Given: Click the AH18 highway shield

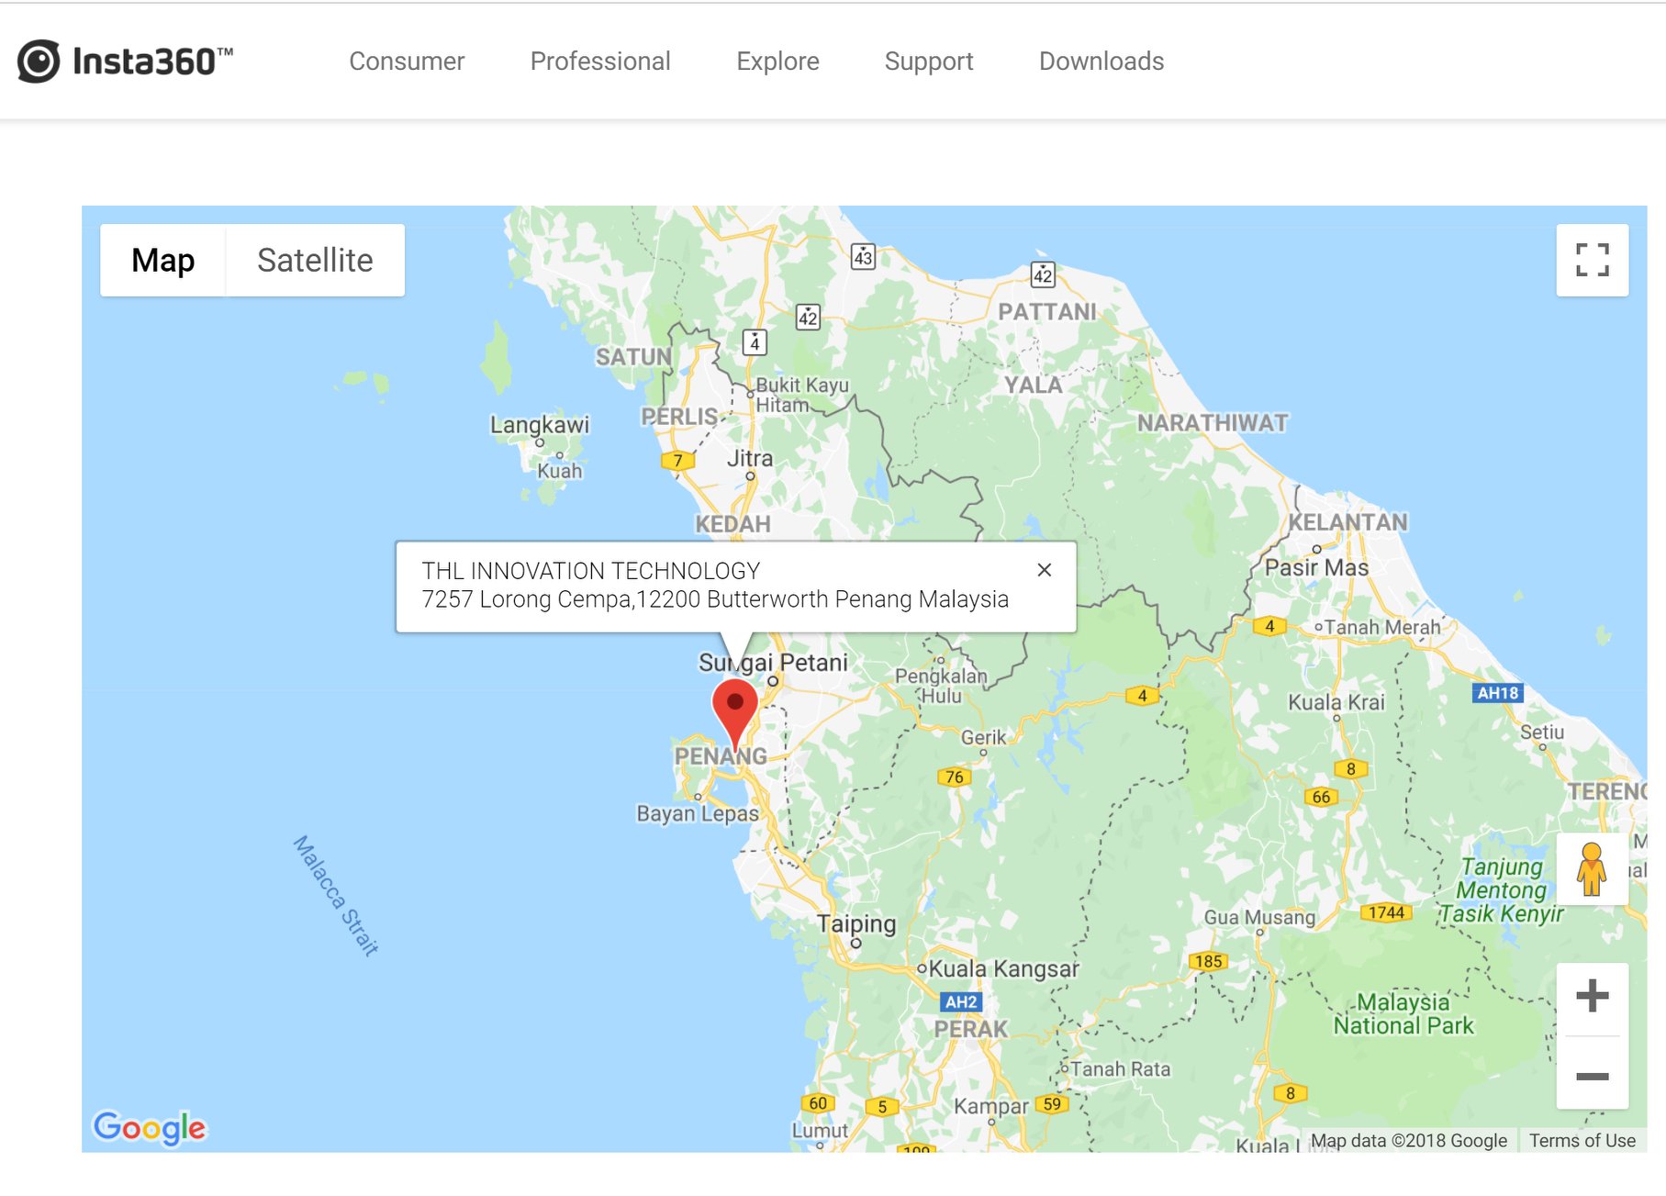Looking at the screenshot, I should pos(1498,693).
